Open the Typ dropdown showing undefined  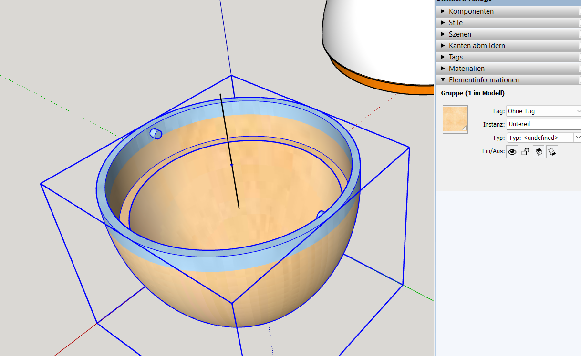(x=543, y=138)
